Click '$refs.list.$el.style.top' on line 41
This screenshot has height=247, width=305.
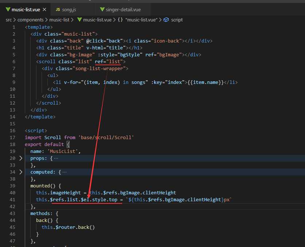[x=84, y=199]
